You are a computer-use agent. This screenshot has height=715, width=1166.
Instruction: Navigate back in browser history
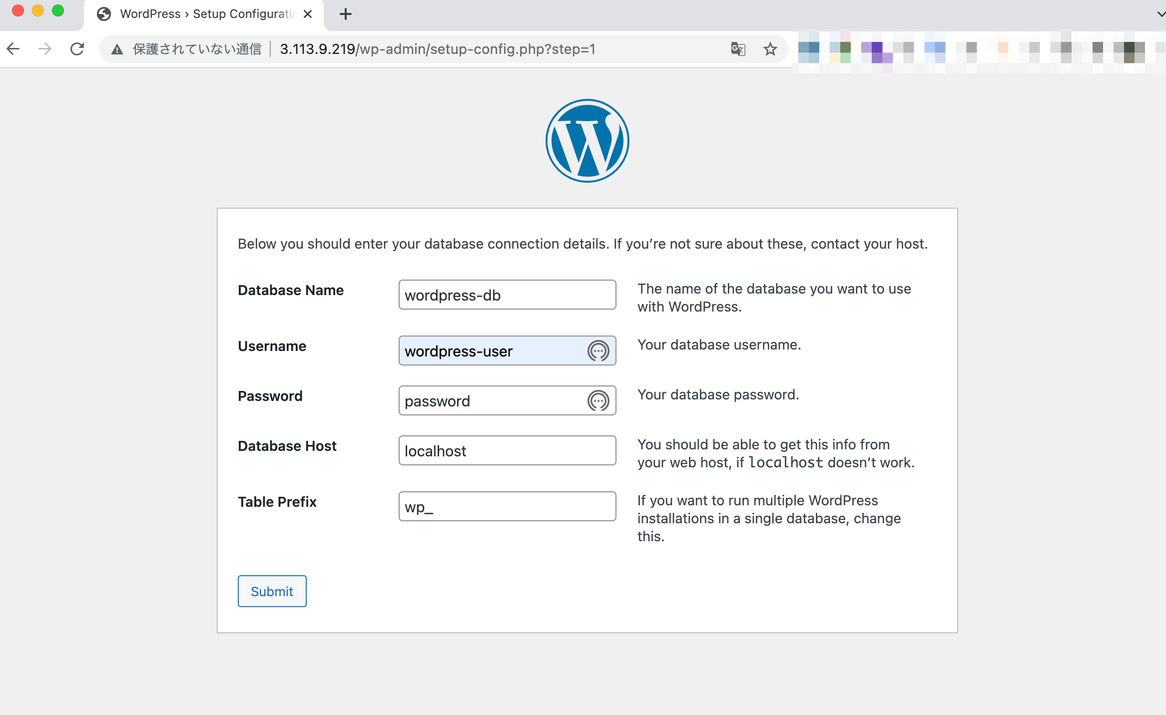(x=13, y=48)
